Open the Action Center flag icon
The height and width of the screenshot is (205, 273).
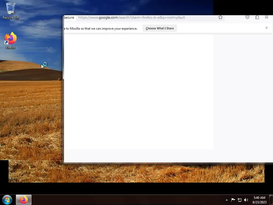click(233, 200)
